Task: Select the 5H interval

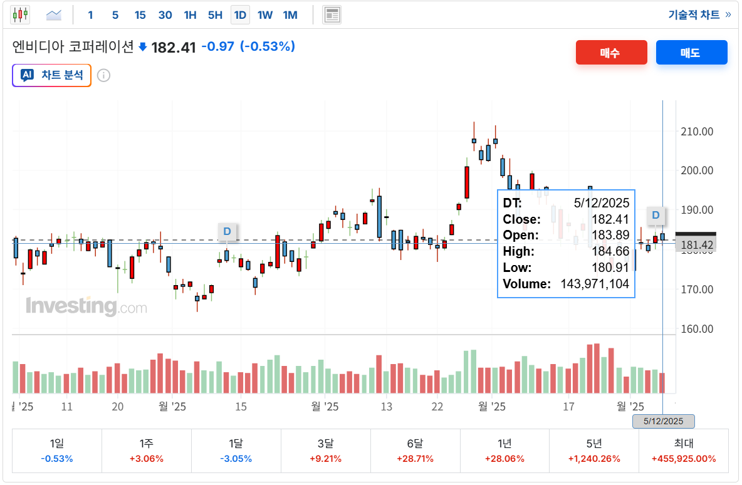Action: click(216, 15)
